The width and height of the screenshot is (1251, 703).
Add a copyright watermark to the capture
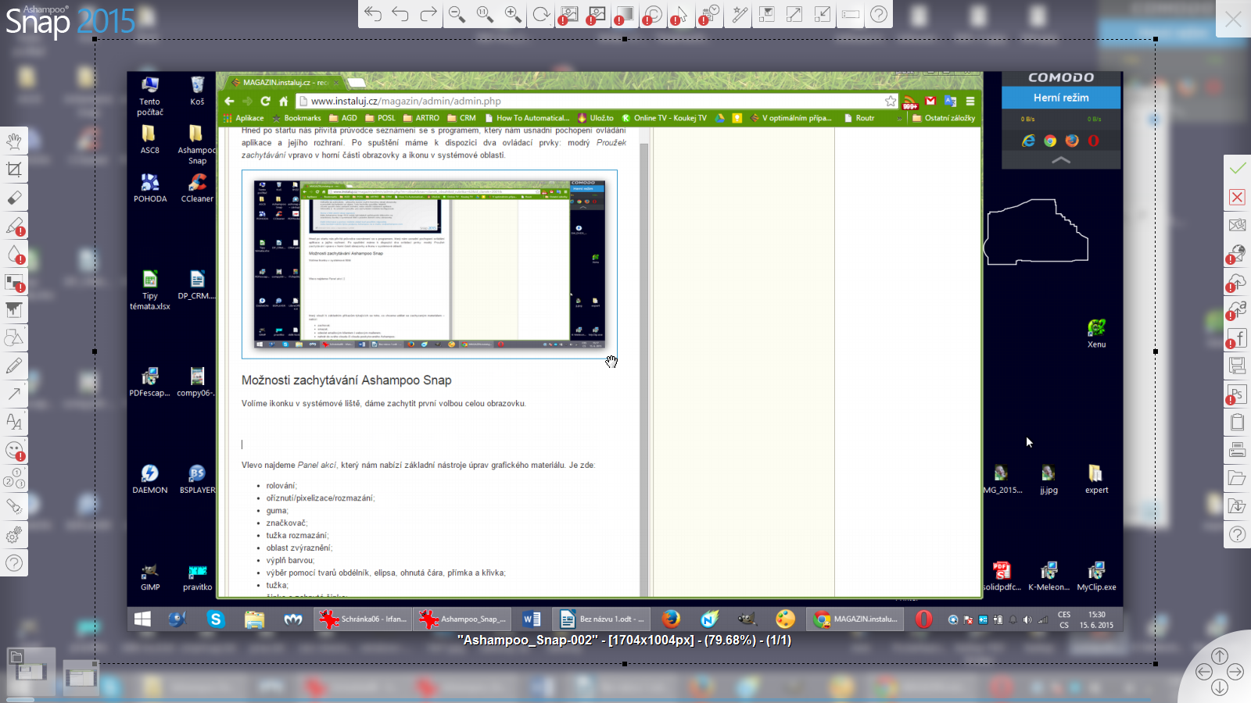(653, 14)
